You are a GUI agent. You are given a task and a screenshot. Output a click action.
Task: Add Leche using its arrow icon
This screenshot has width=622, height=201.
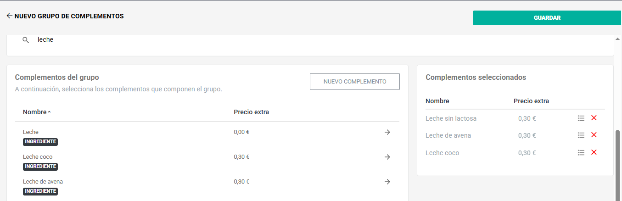(x=387, y=132)
